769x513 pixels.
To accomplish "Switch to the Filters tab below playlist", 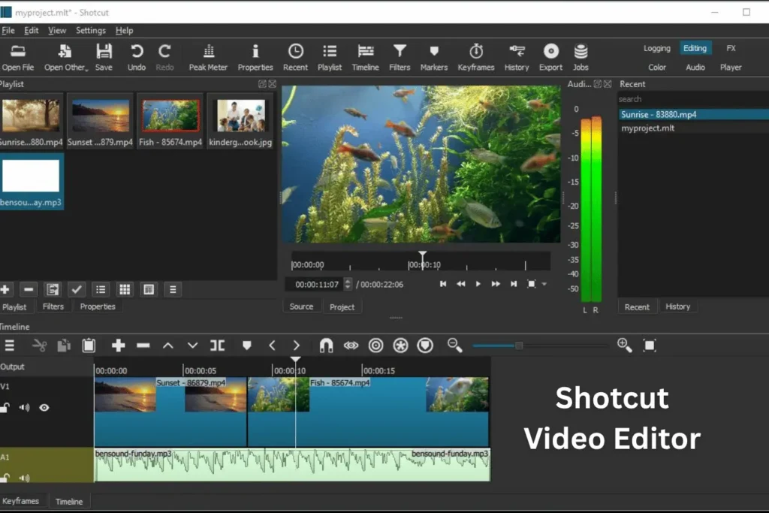I will click(x=53, y=306).
